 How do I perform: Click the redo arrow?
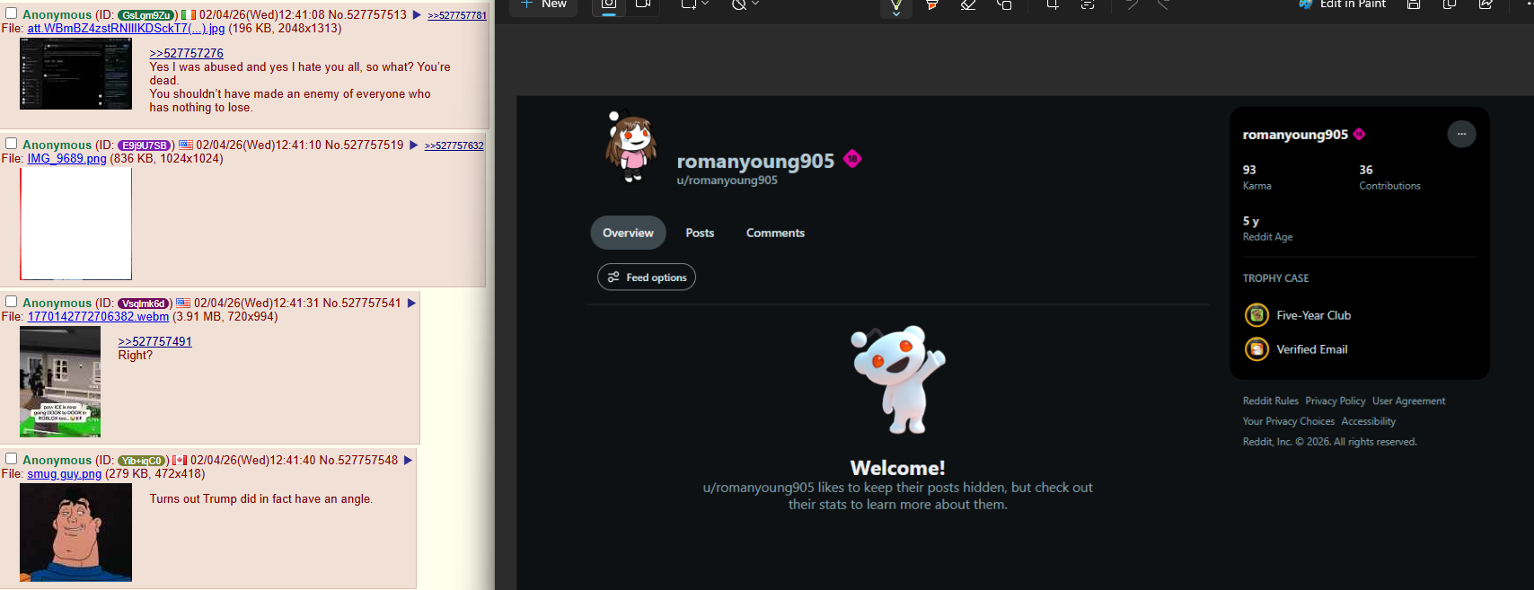point(1163,5)
